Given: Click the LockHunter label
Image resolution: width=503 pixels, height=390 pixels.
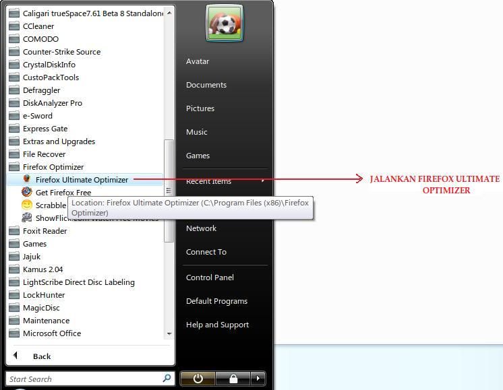Looking at the screenshot, I should point(44,295).
